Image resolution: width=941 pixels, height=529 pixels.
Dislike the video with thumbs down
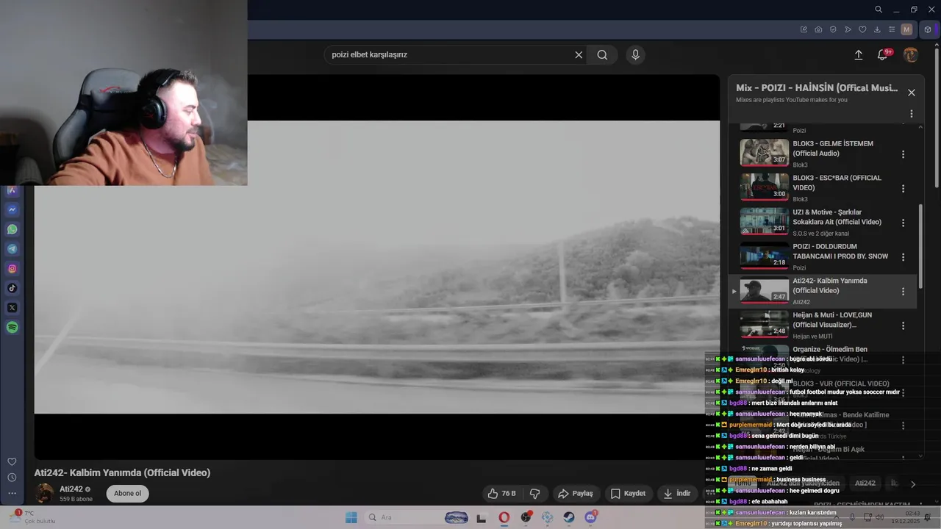[535, 494]
